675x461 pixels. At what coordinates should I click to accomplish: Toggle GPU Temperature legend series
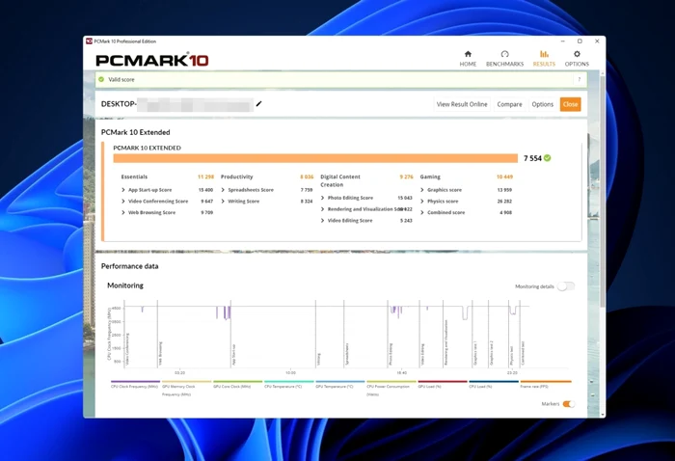pos(339,385)
